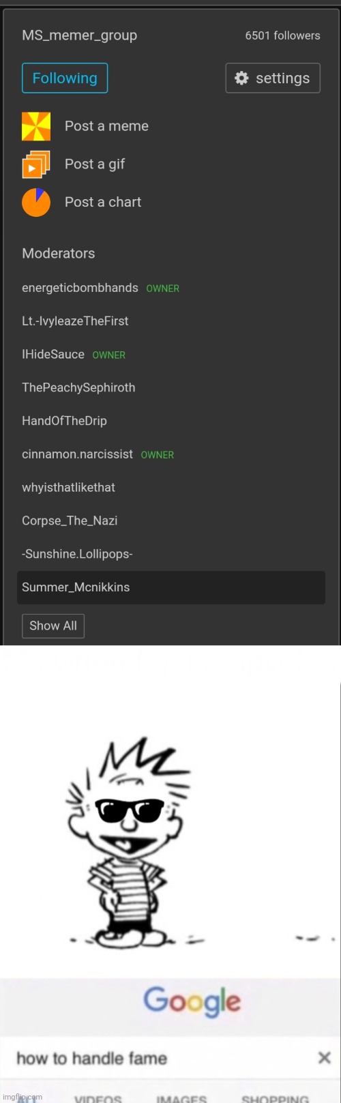Click the Google logo
The height and width of the screenshot is (1103, 341).
tap(192, 1001)
